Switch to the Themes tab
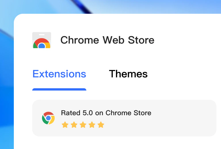Image resolution: width=221 pixels, height=149 pixels. pos(128,74)
